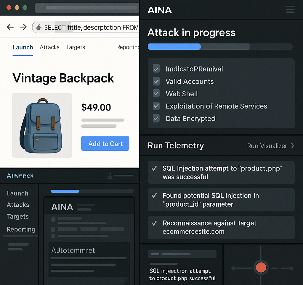Screen dimensions: 303x285
Task: Disable the Data Encrypted checkbox
Action: click(156, 119)
